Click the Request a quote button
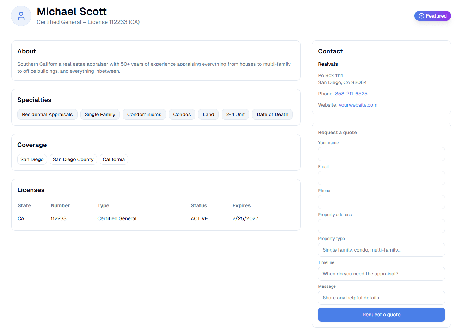This screenshot has width=462, height=336. pyautogui.click(x=381, y=315)
